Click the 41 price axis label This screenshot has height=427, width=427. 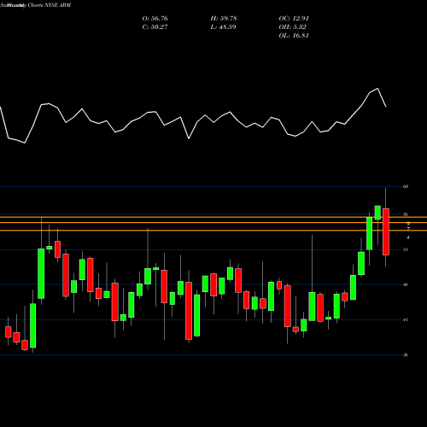click(x=406, y=319)
